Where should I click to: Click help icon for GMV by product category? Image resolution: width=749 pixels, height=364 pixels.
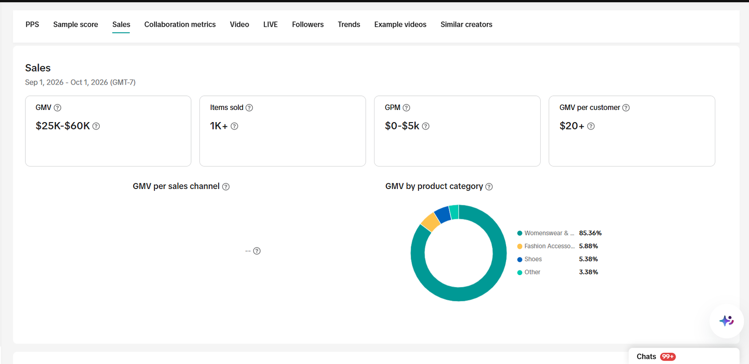tap(489, 187)
